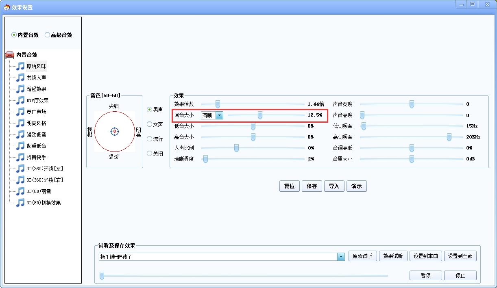
Task: Select 超重低音 preset in the tree
Action: coord(36,146)
